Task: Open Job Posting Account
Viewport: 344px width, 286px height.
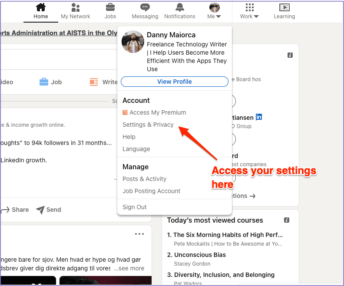Action: pyautogui.click(x=152, y=191)
